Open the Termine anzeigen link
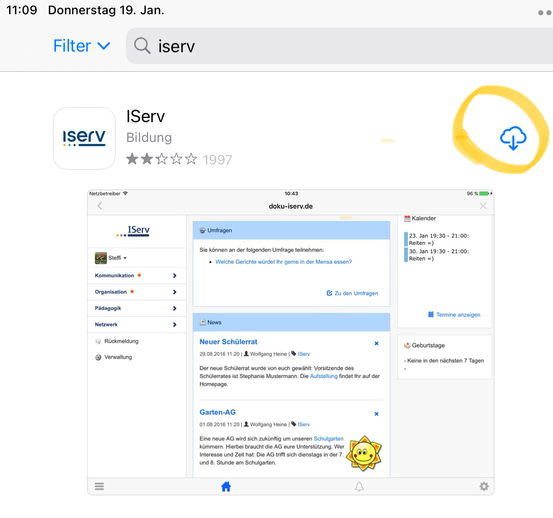 pos(454,314)
